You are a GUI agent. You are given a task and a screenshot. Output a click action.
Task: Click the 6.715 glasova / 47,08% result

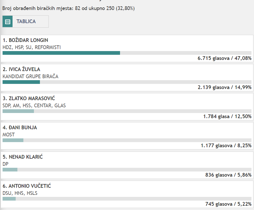click(x=224, y=58)
